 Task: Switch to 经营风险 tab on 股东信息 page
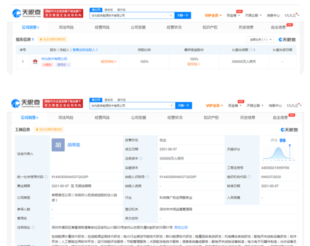click(x=102, y=27)
